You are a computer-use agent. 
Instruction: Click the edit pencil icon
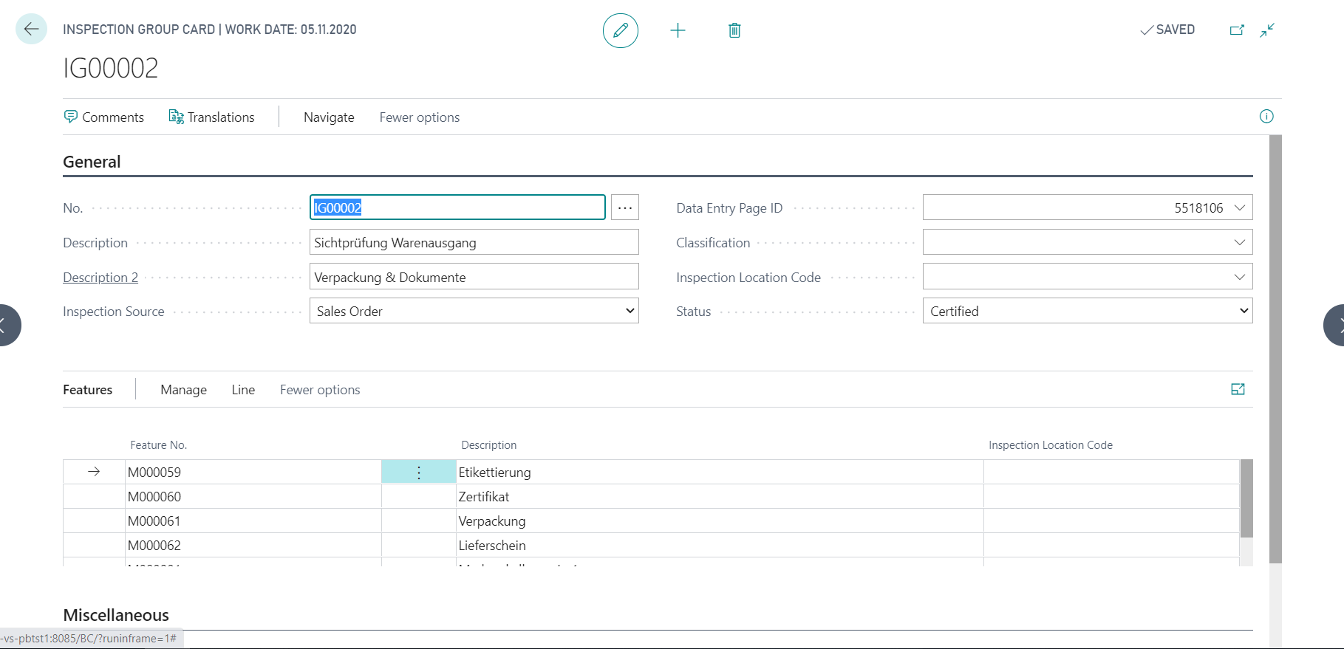621,30
